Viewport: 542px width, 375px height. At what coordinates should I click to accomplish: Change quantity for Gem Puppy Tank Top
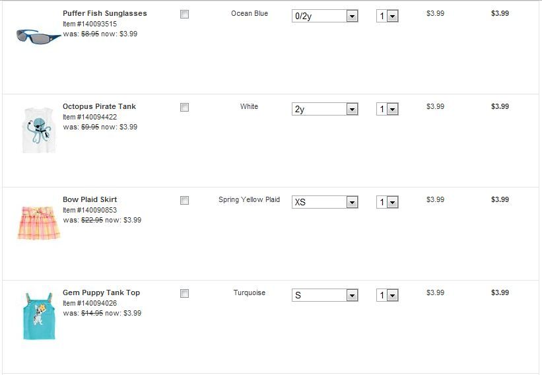pos(388,295)
